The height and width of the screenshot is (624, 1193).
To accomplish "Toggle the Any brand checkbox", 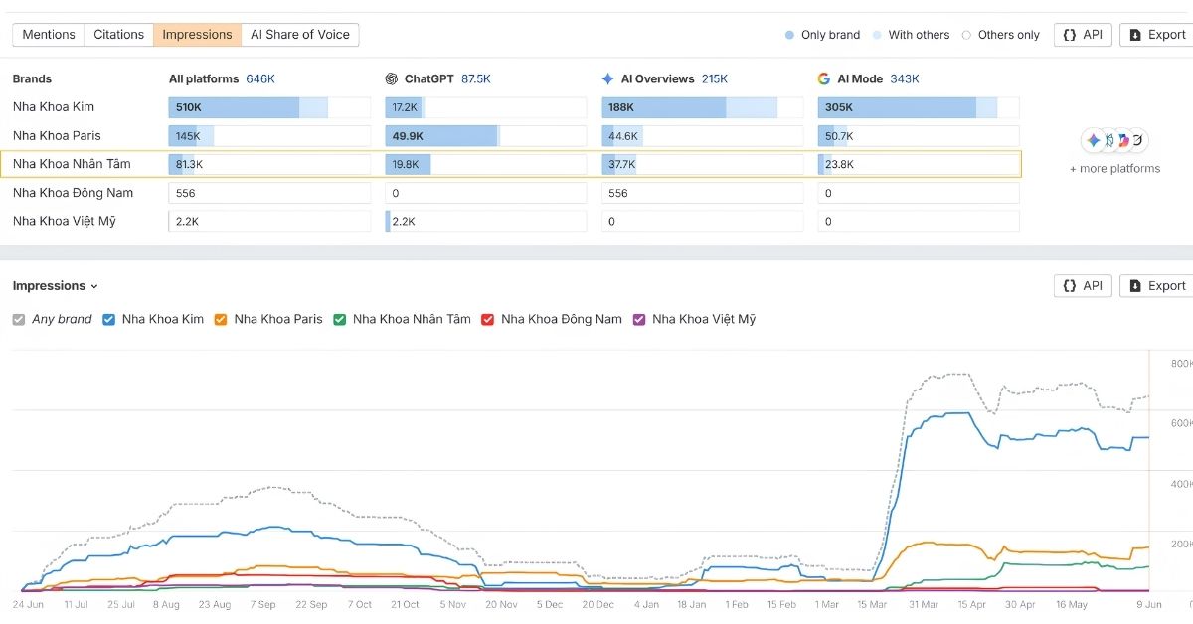I will tap(19, 320).
